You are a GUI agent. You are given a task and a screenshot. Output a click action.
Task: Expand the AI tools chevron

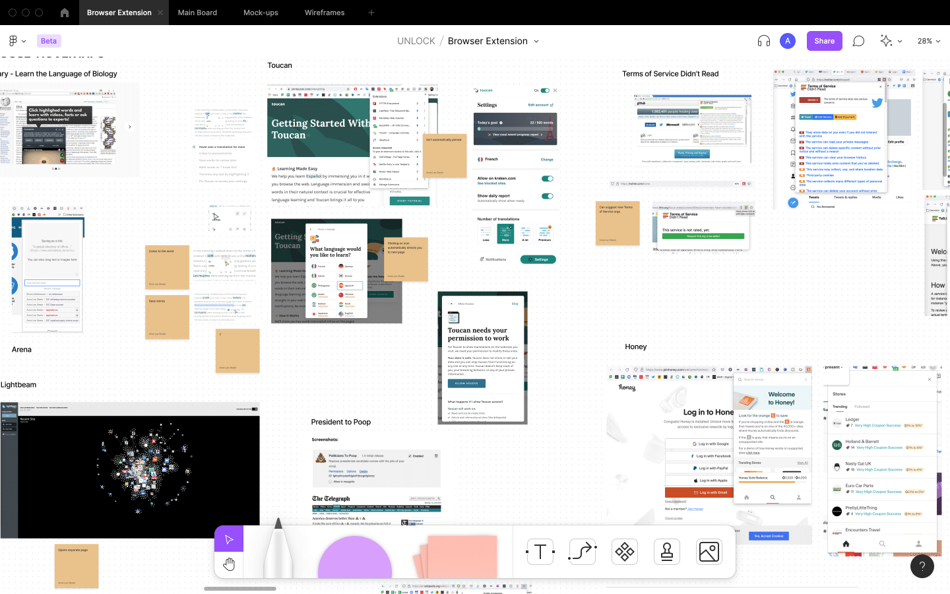pos(900,41)
